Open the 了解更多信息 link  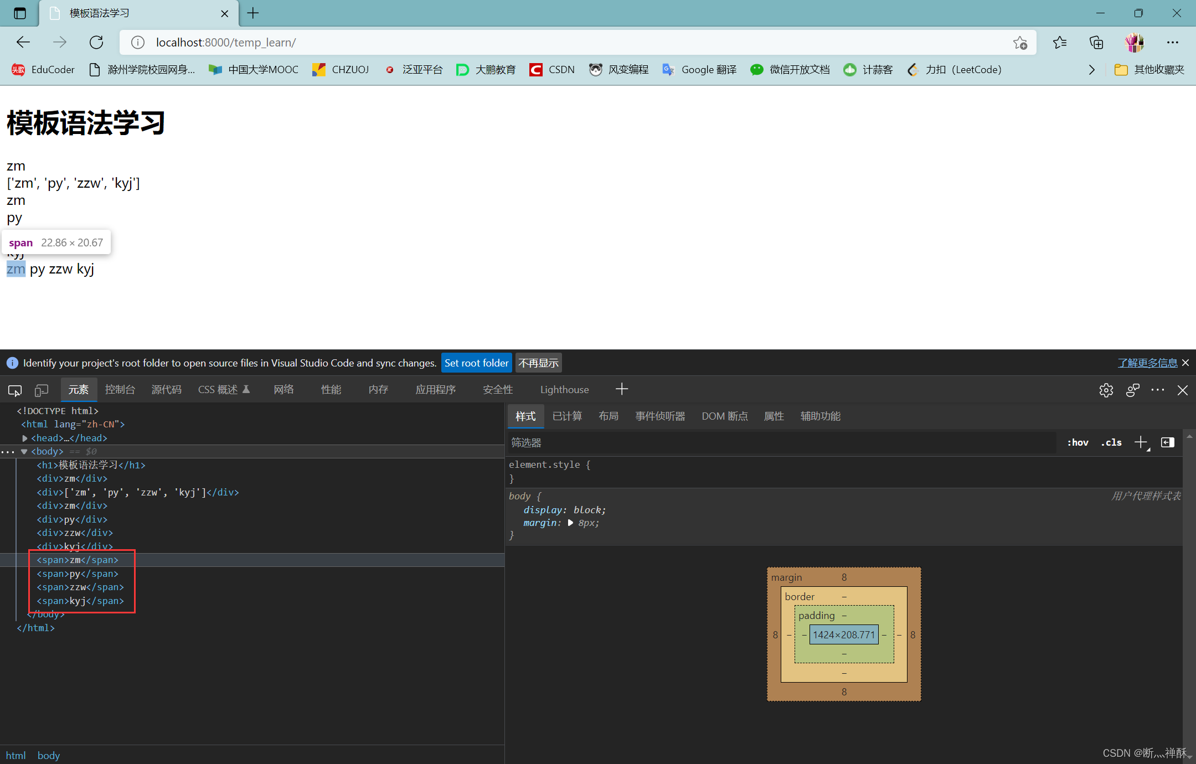point(1147,363)
